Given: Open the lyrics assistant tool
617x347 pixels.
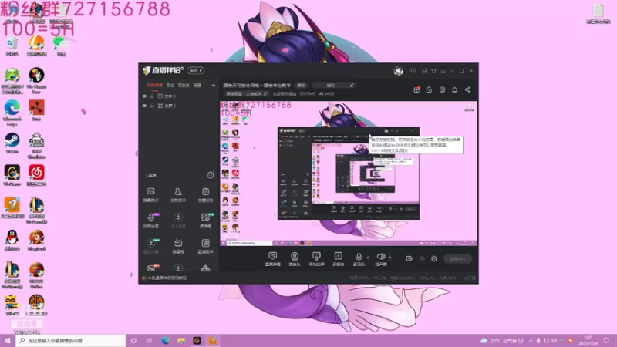Looking at the screenshot, I should (205, 246).
